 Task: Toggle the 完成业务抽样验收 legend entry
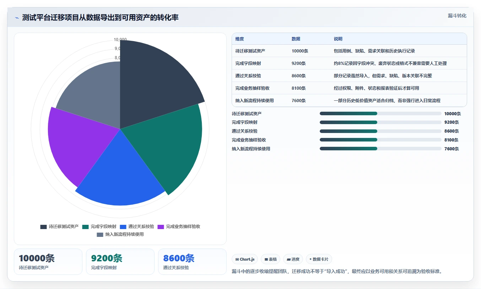(179, 227)
